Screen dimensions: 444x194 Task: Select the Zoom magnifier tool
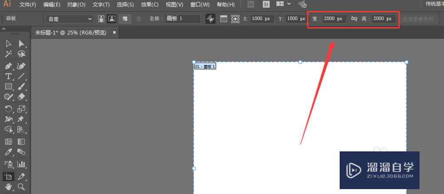[21, 186]
